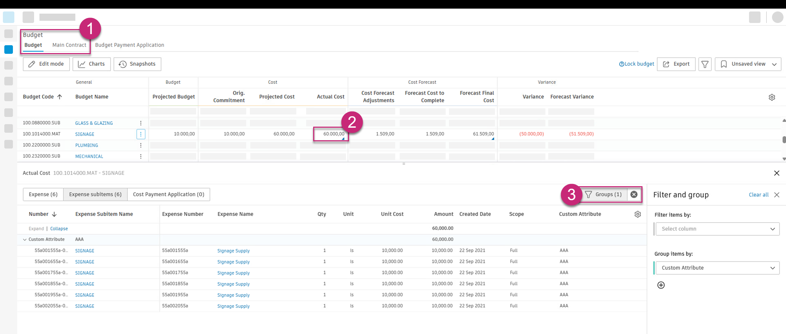Add another grouping with the plus icon
Screen dimensions: 786x334
point(661,285)
